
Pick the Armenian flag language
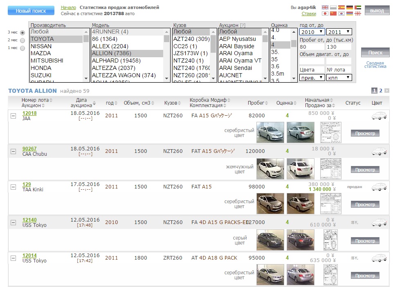click(x=349, y=13)
